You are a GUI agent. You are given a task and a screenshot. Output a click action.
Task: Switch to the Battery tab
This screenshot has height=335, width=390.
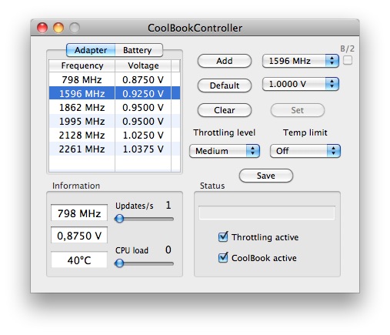click(138, 50)
